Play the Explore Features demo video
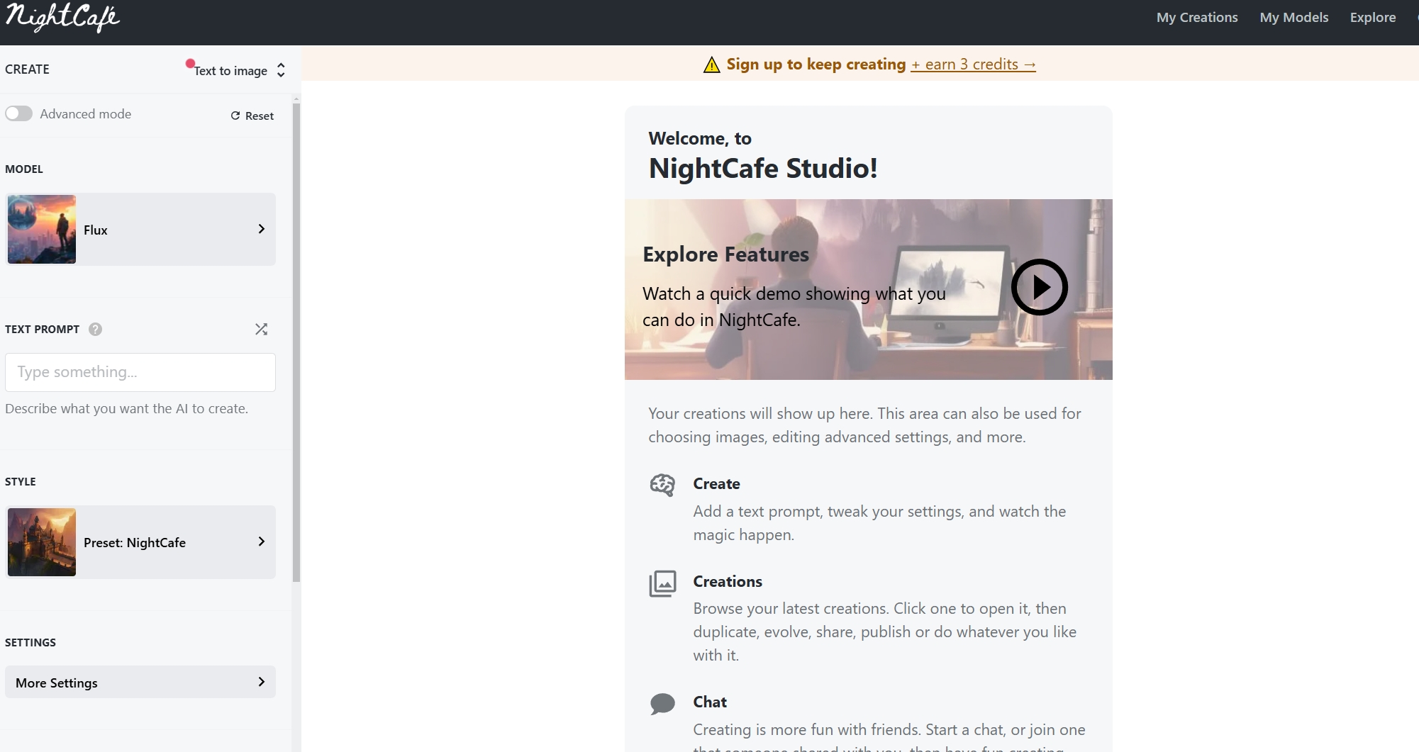The height and width of the screenshot is (752, 1419). coord(1039,287)
